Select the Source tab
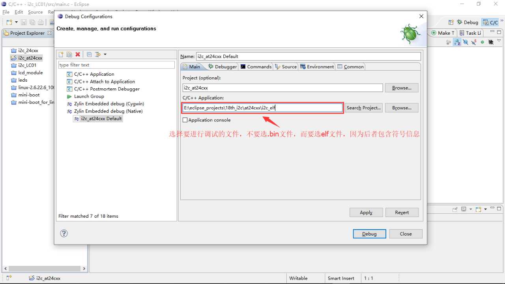The image size is (505, 284). pos(286,67)
